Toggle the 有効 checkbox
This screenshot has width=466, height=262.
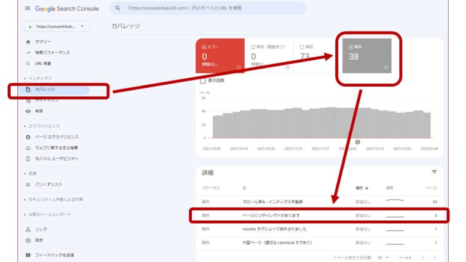(x=302, y=47)
